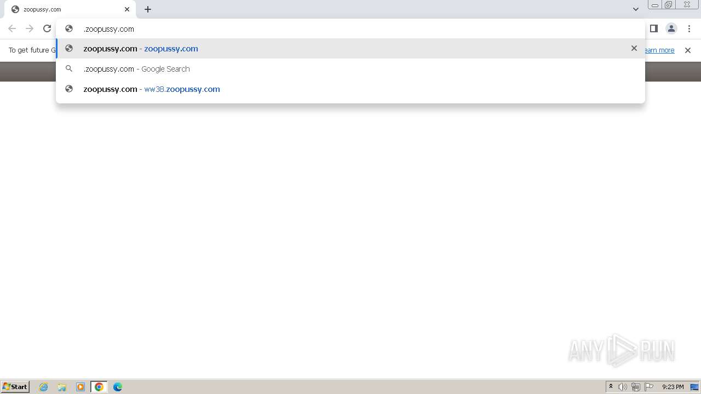Select the ww38.zoopussy.com suggestion

click(x=350, y=89)
